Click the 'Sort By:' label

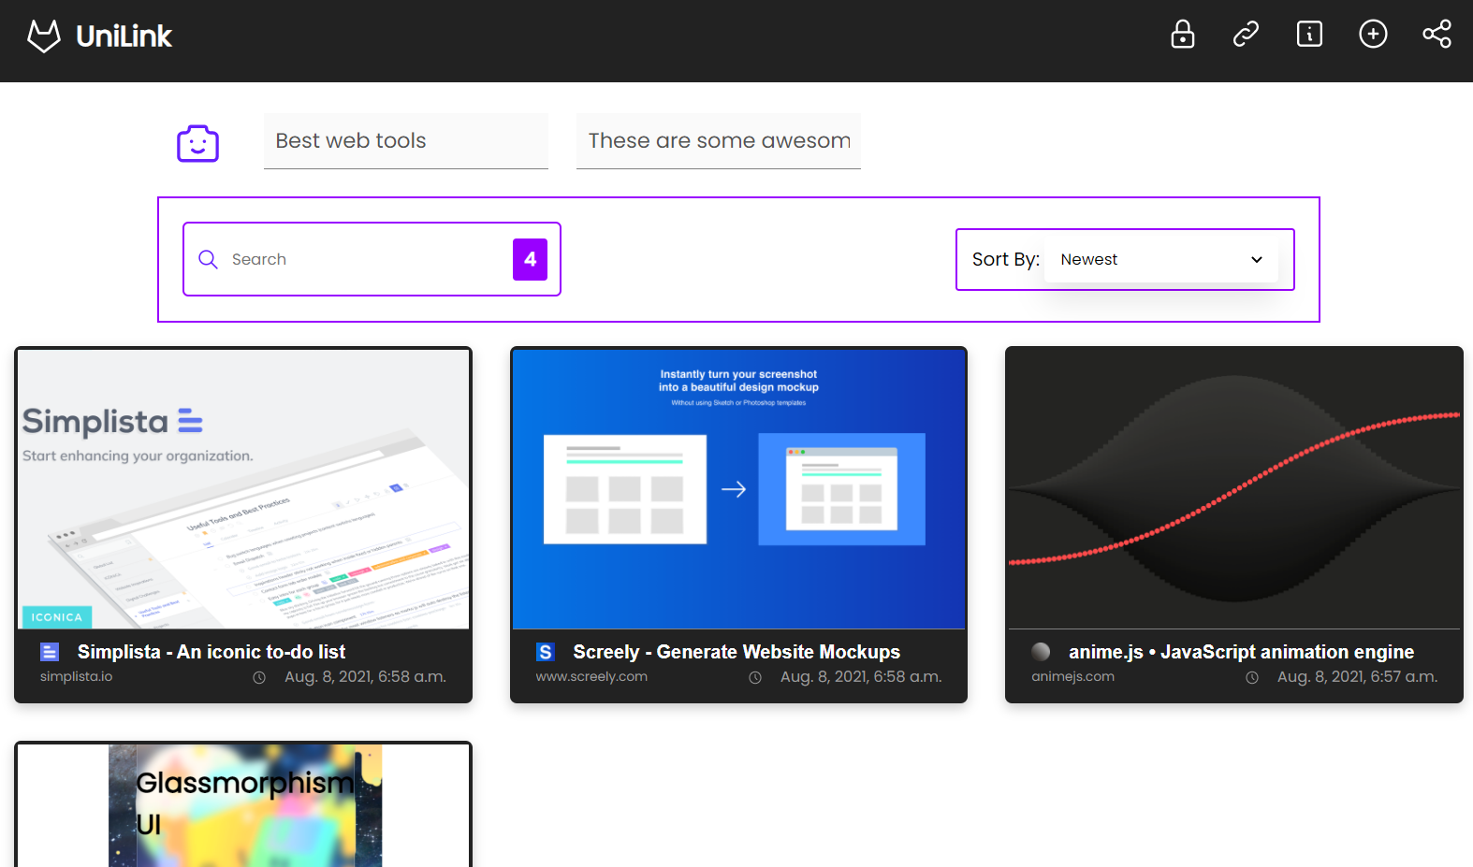[1006, 259]
